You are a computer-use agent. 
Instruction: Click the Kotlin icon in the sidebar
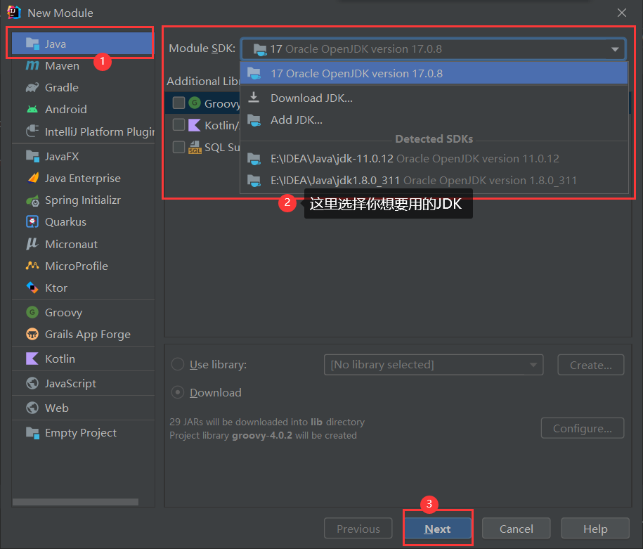pos(32,359)
